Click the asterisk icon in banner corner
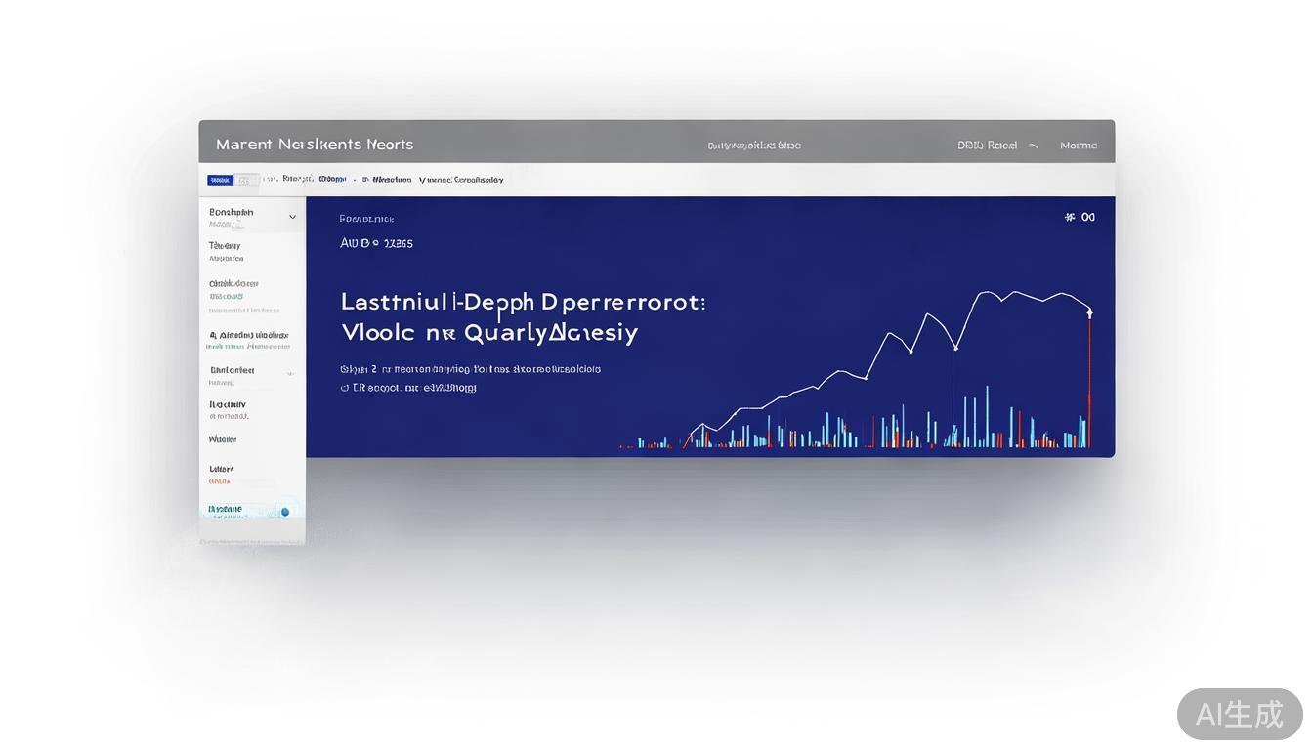Viewport: 1313px width, 750px height. (x=1070, y=217)
